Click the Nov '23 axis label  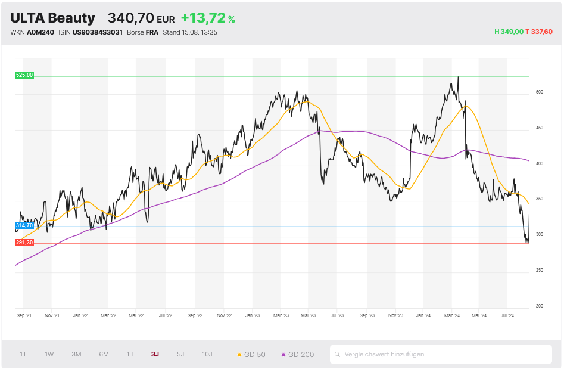coord(395,315)
